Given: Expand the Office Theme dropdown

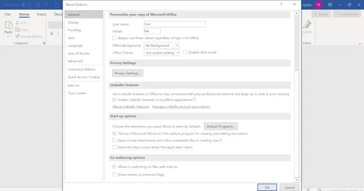Looking at the screenshot, I should click(x=162, y=52).
